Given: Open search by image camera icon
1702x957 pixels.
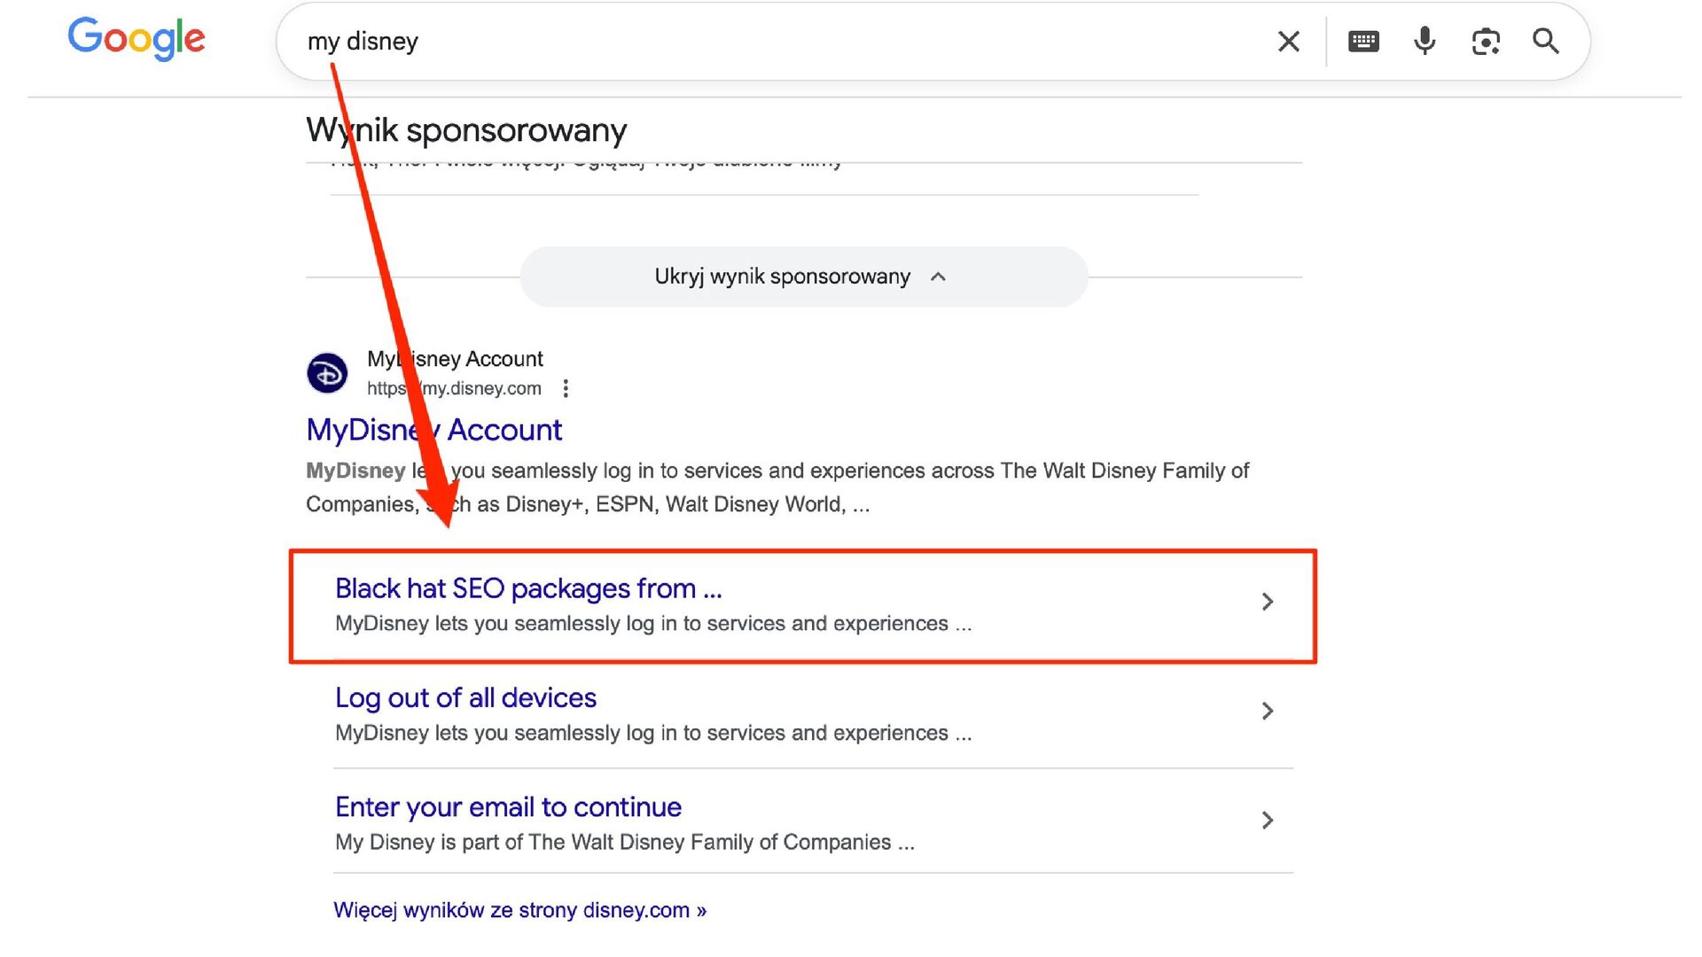Looking at the screenshot, I should tap(1486, 42).
